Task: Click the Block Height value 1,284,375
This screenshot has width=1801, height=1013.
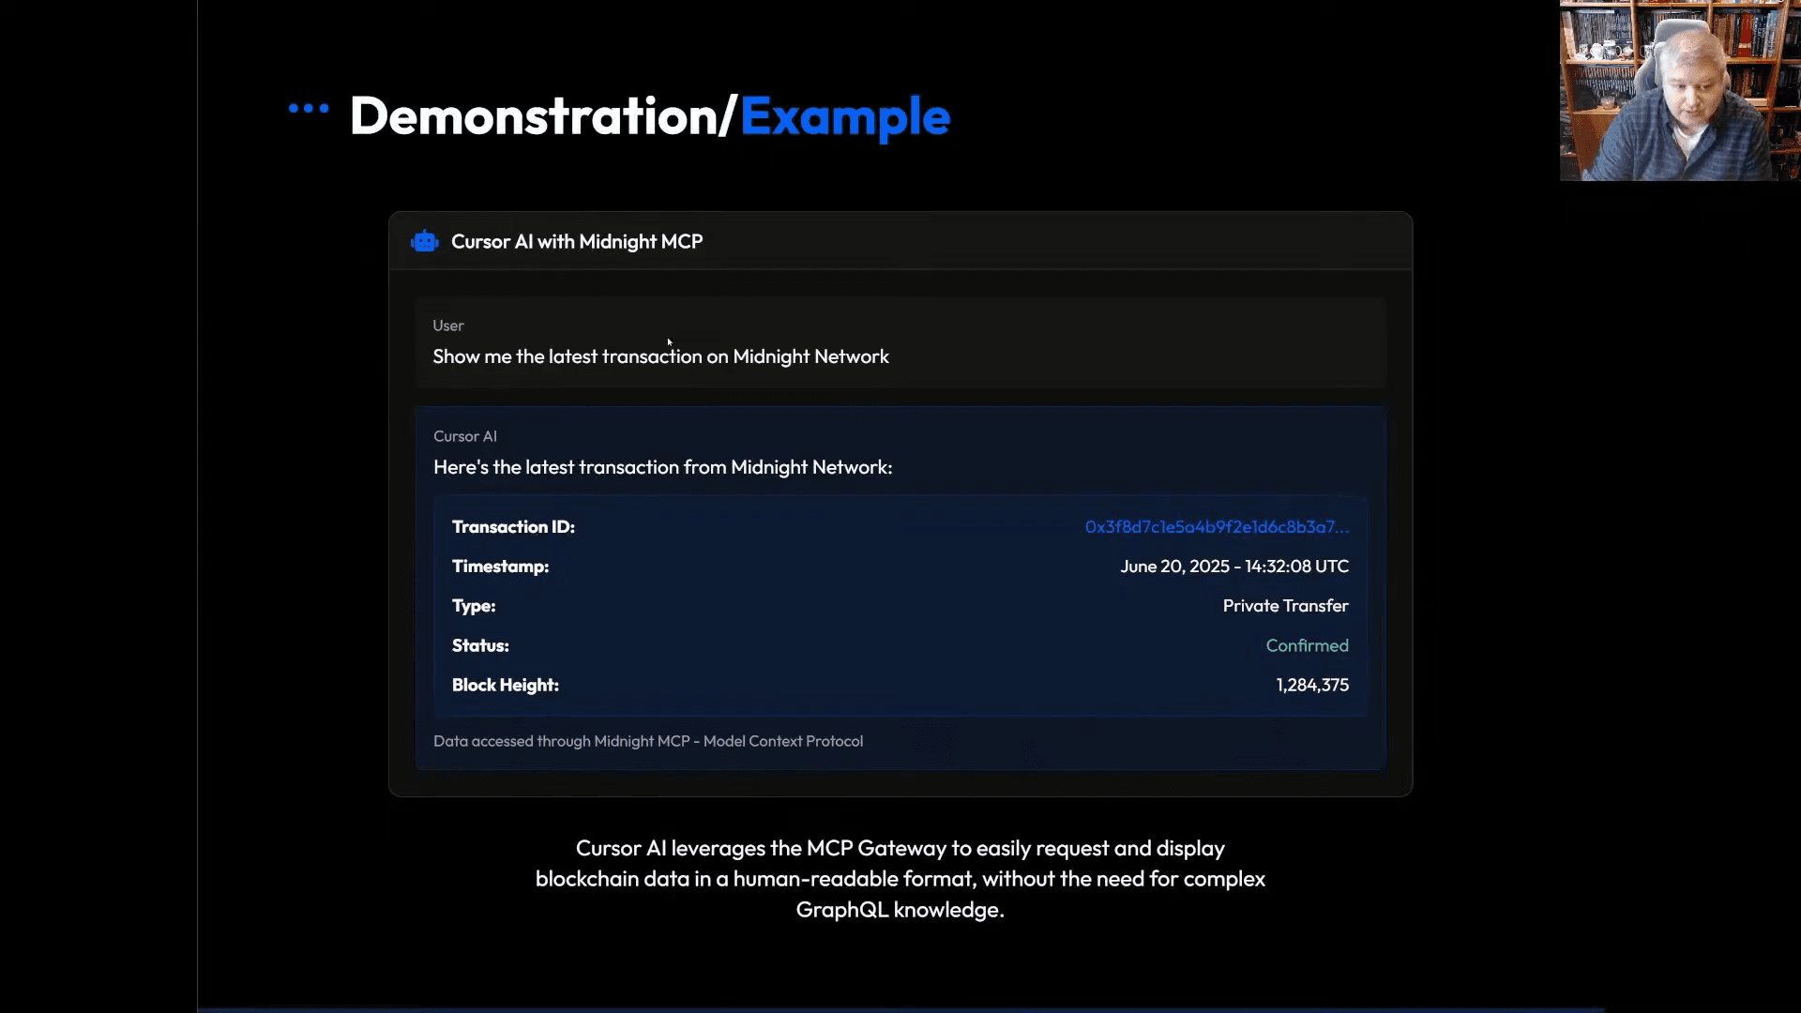Action: (1311, 686)
